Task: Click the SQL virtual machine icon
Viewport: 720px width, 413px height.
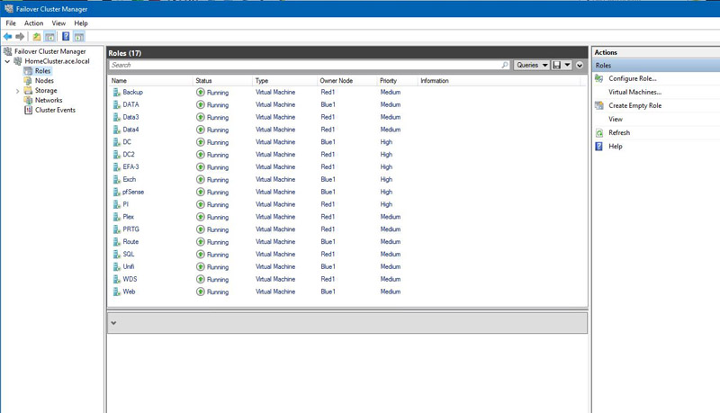Action: 117,255
